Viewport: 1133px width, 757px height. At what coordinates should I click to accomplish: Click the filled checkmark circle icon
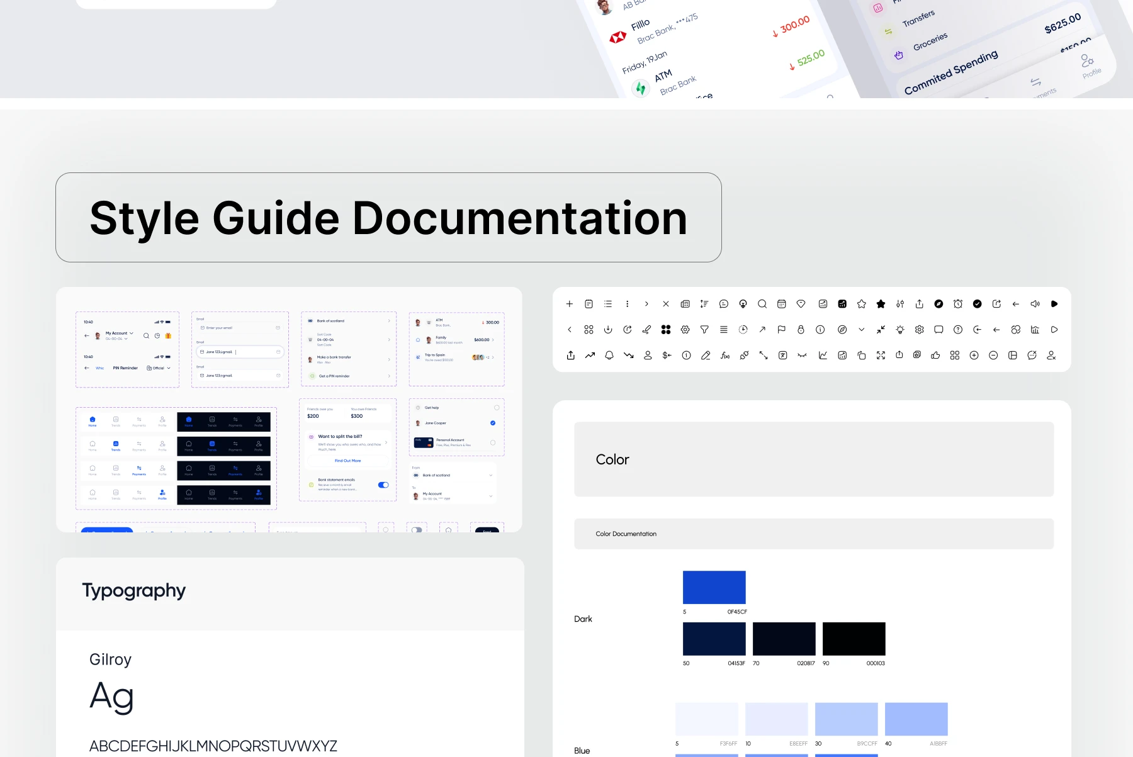coord(978,304)
